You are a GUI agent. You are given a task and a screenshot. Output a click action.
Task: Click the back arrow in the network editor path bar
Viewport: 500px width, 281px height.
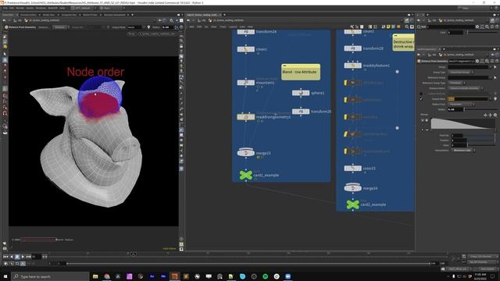point(188,20)
